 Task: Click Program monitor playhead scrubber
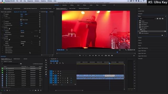tap(117, 52)
